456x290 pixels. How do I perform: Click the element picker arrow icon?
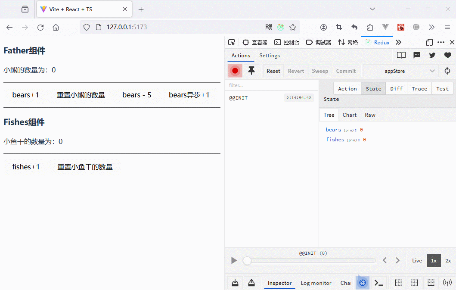232,42
